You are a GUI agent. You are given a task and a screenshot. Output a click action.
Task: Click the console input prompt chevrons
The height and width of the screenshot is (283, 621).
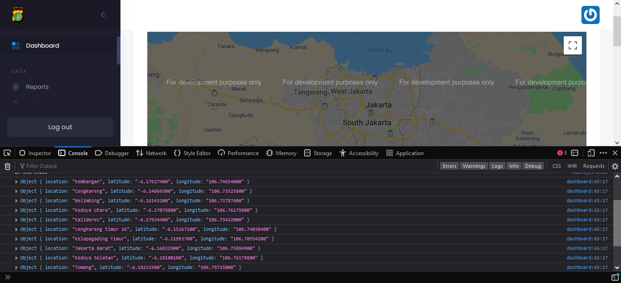coord(8,277)
